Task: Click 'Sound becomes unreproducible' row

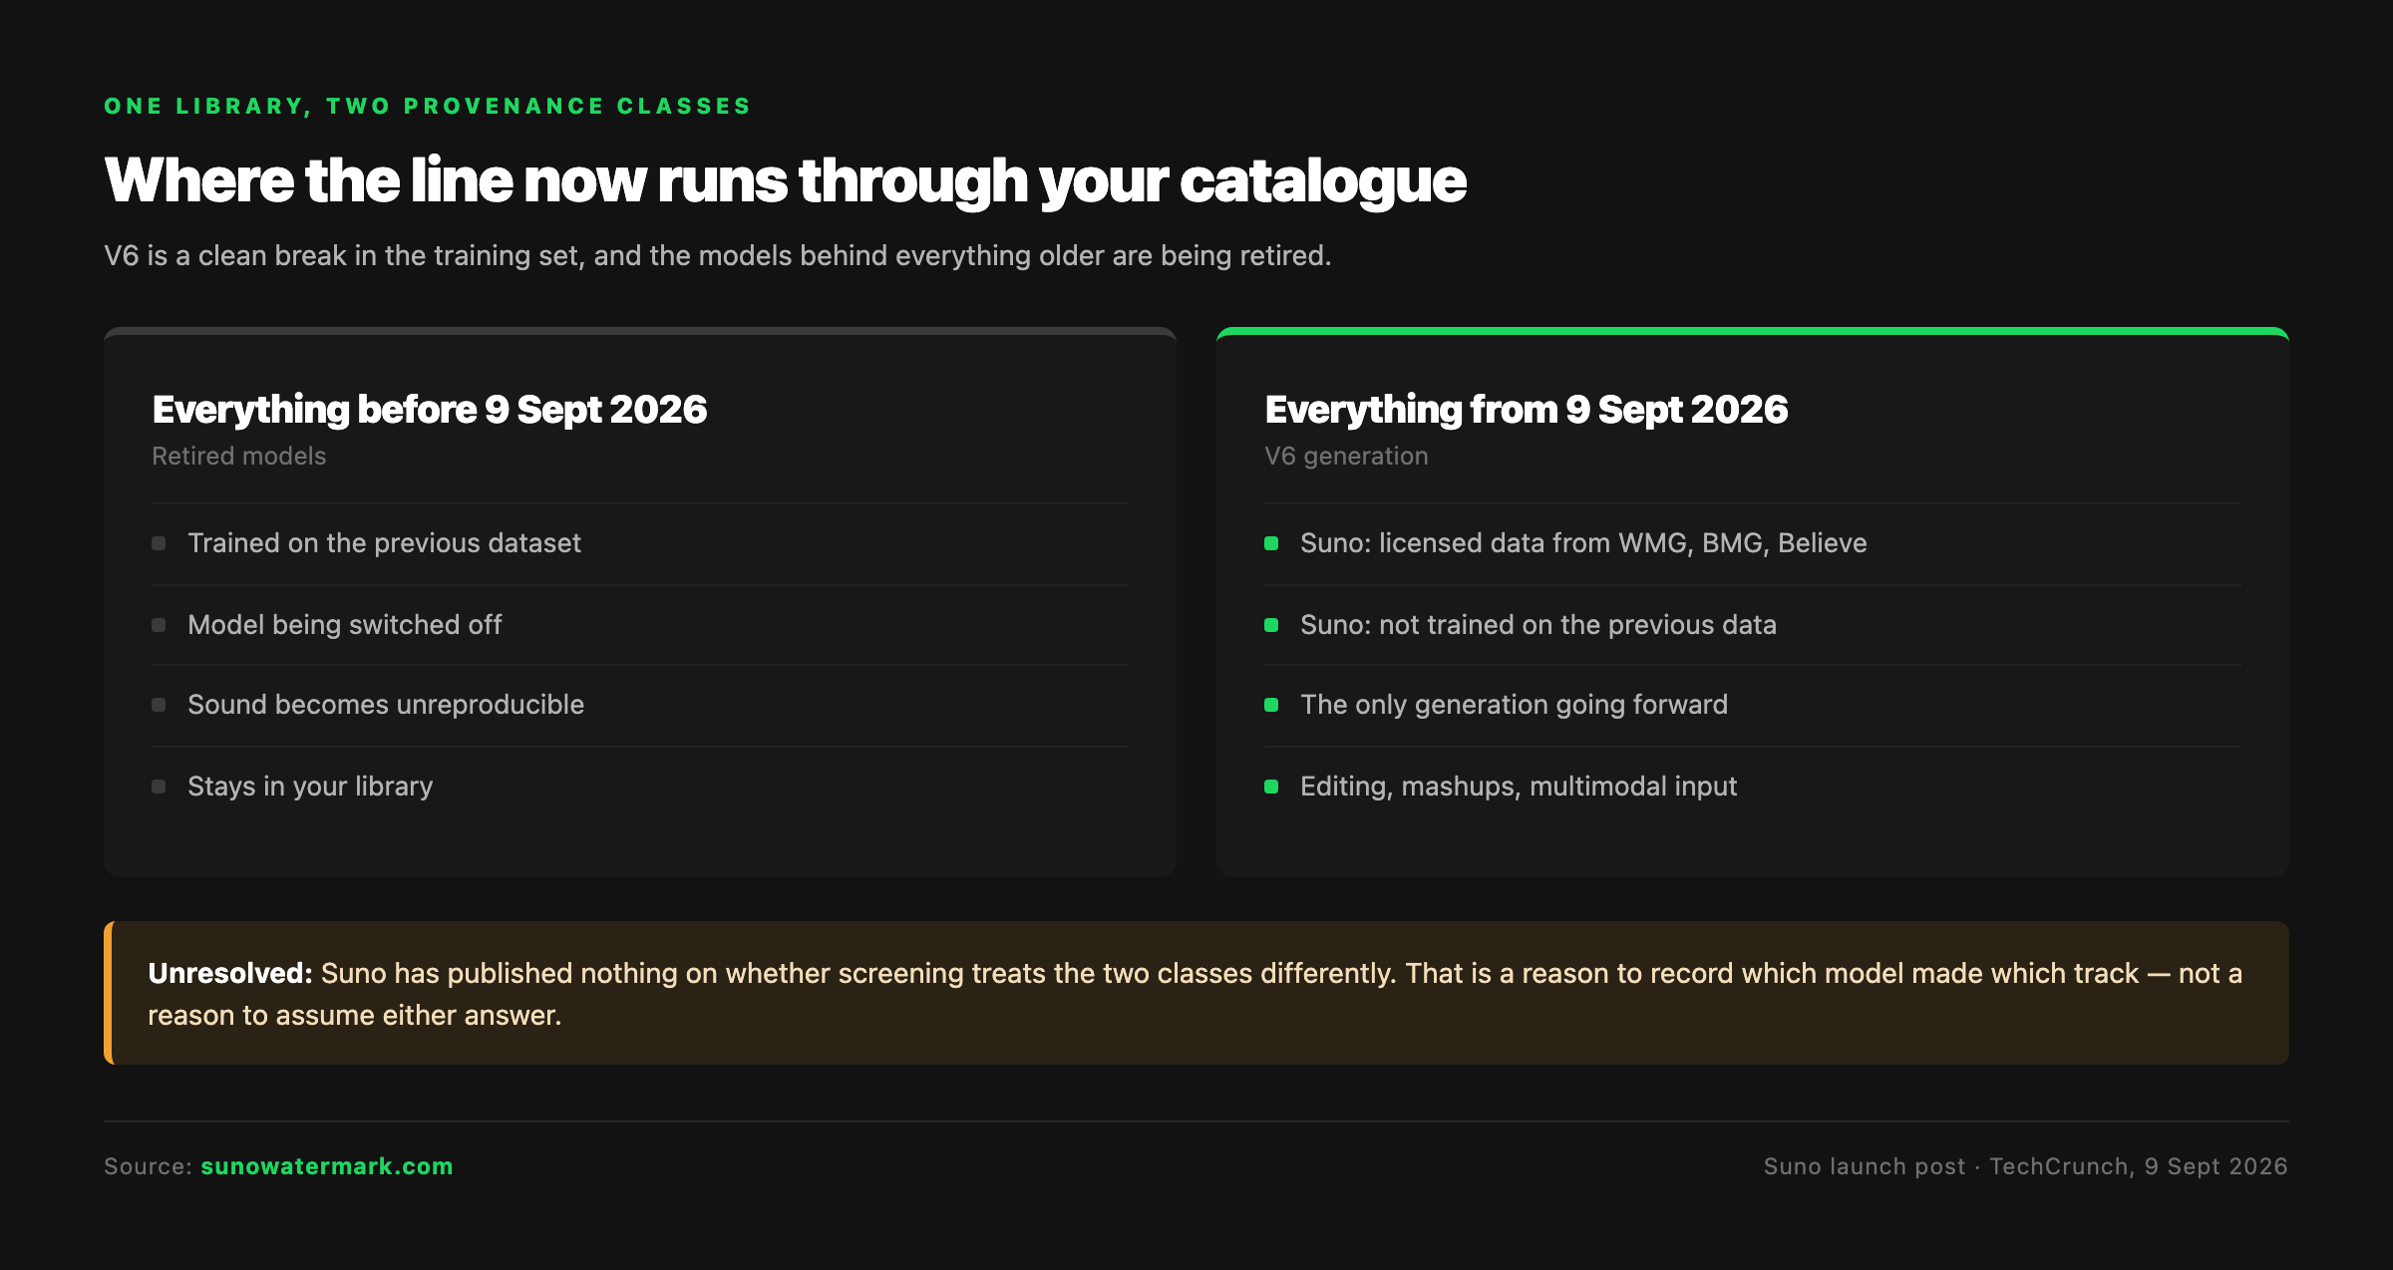Action: point(640,705)
